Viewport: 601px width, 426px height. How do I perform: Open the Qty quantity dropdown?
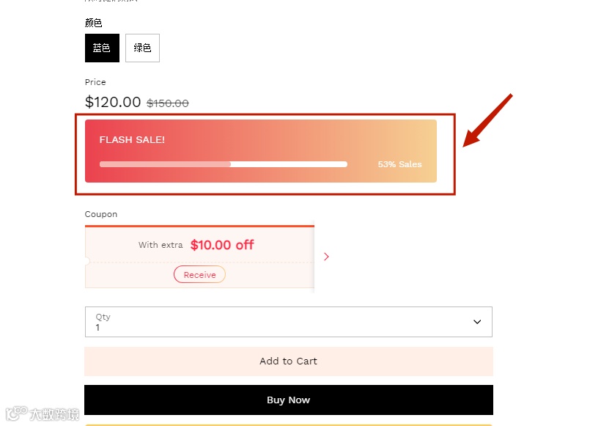(x=288, y=322)
